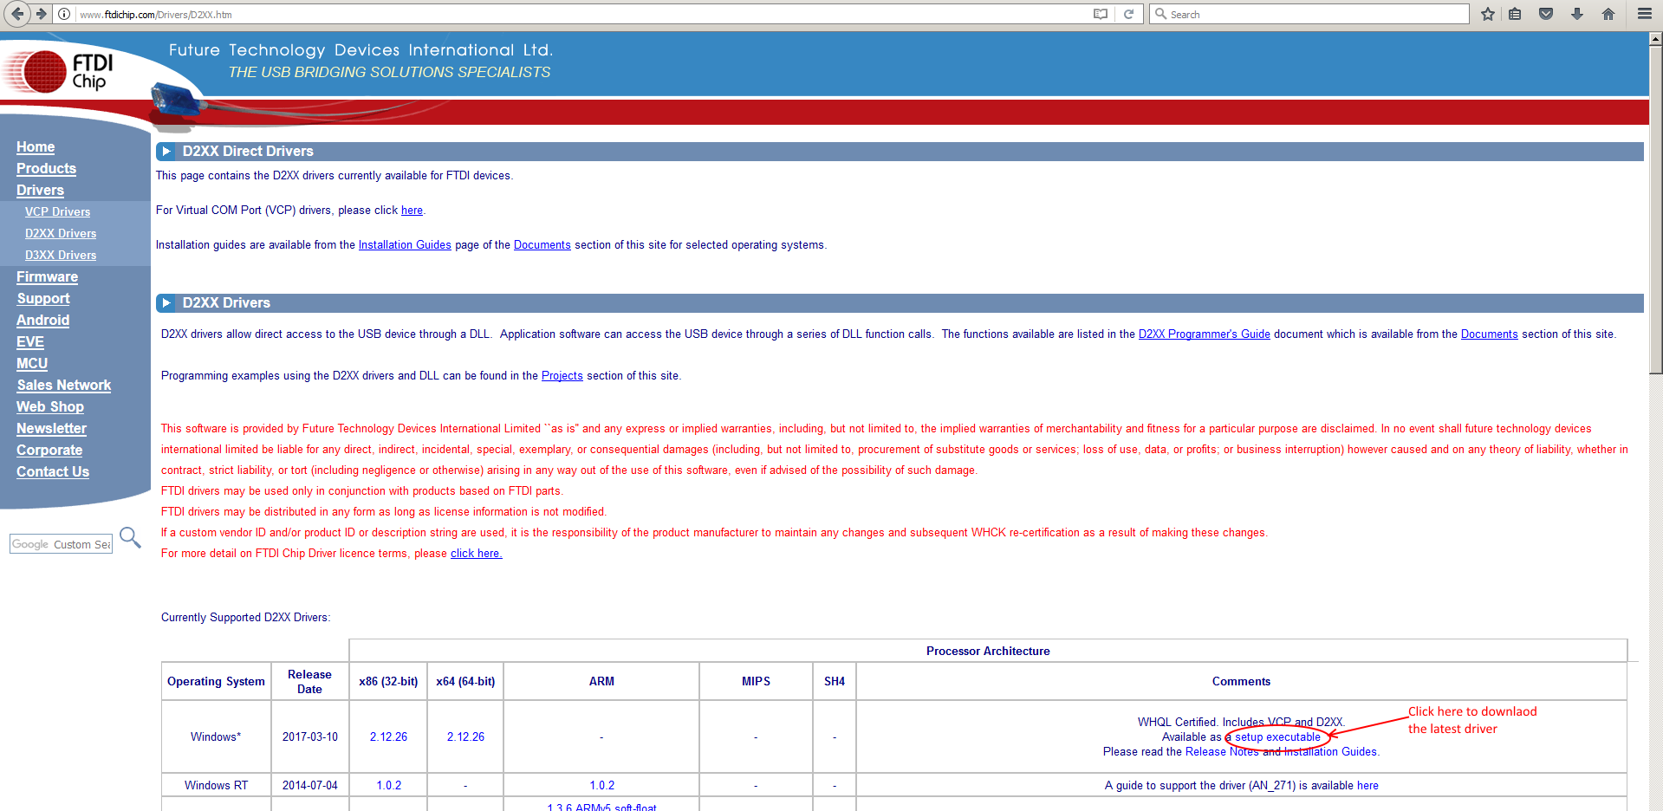Open Android in the left navigation
This screenshot has width=1663, height=811.
tap(42, 321)
